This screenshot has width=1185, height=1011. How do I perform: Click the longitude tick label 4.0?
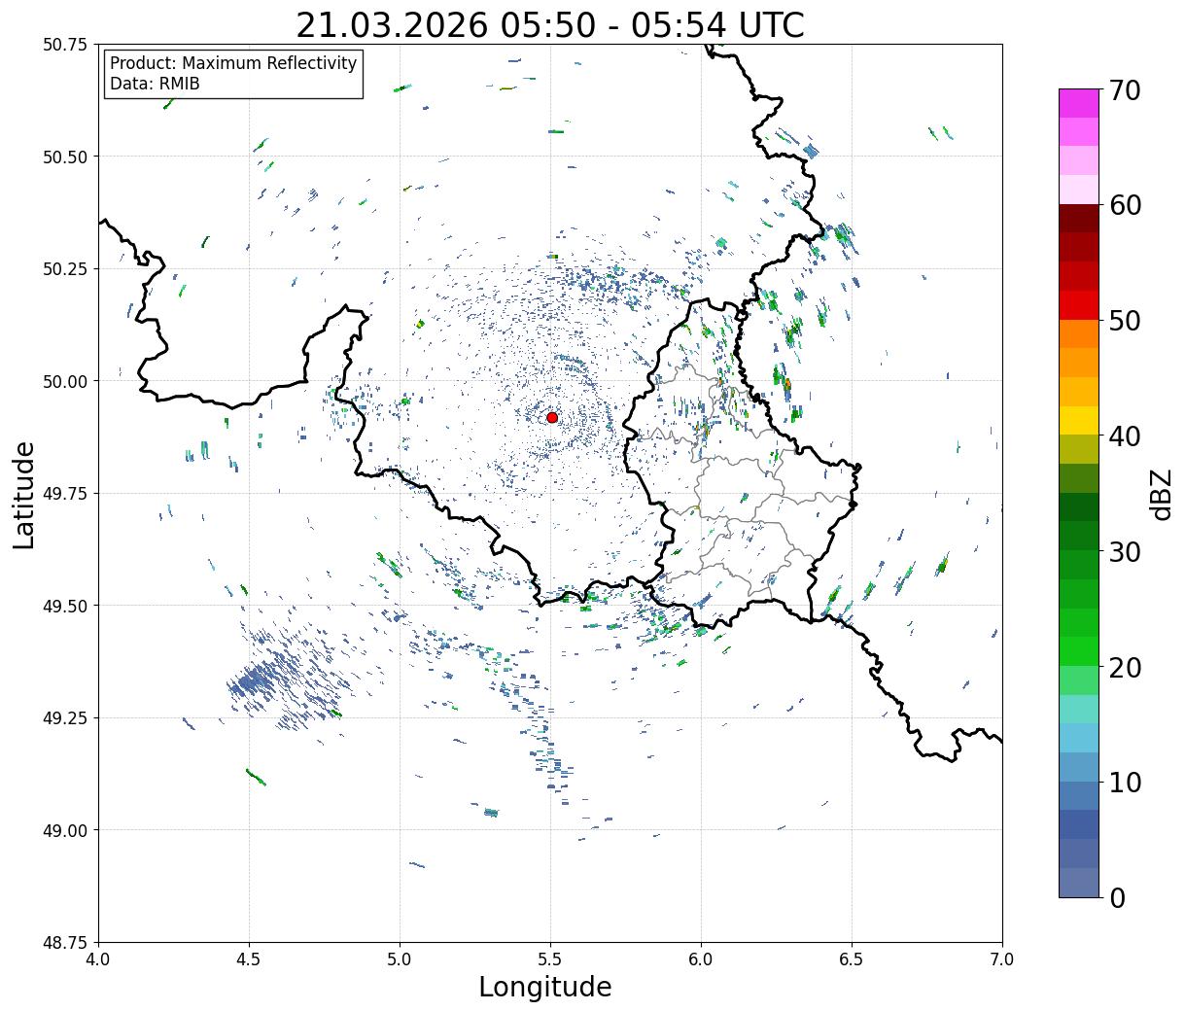[x=99, y=959]
